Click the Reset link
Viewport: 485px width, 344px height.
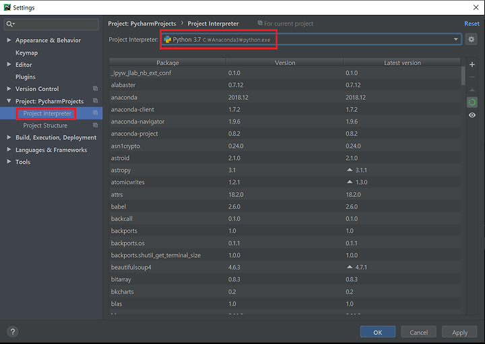[x=472, y=24]
